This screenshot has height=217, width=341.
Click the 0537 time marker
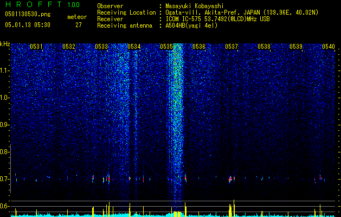231,47
